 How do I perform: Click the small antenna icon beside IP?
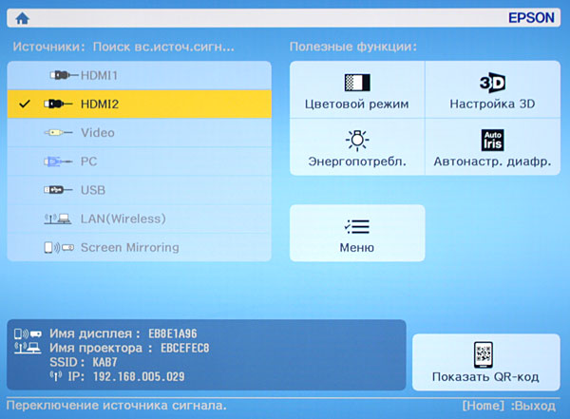pos(56,376)
